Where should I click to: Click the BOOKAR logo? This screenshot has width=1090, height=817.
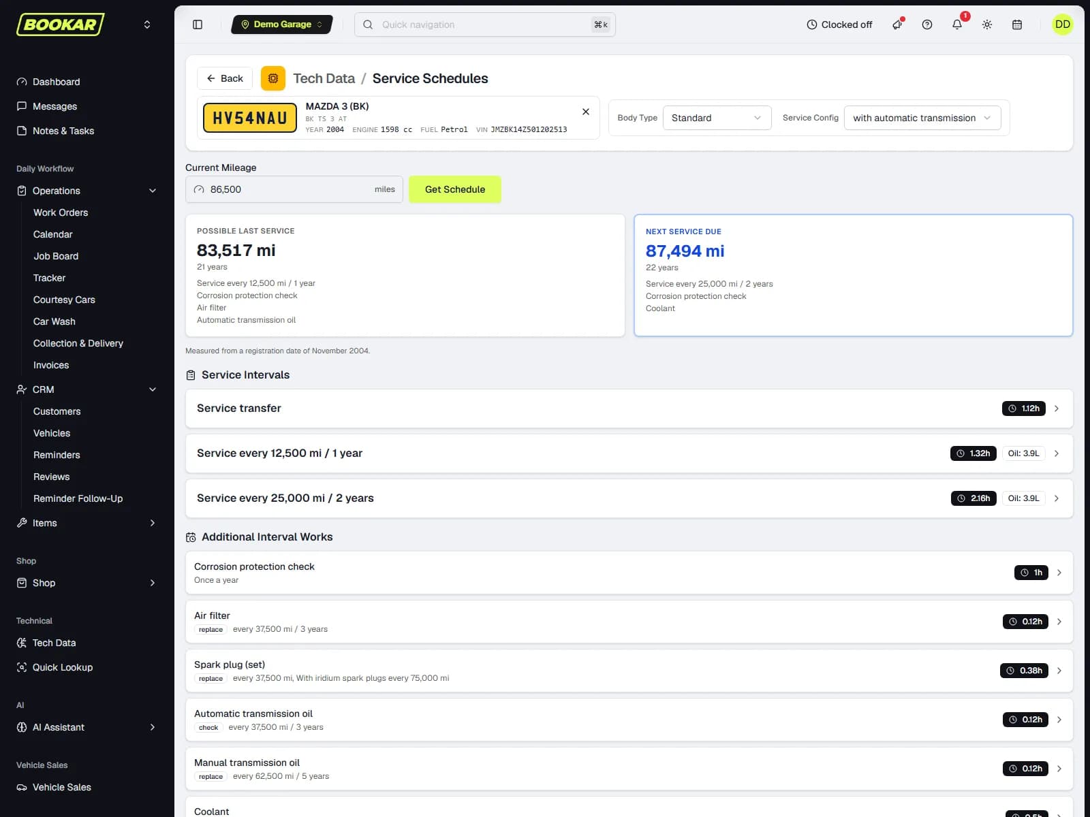[61, 25]
